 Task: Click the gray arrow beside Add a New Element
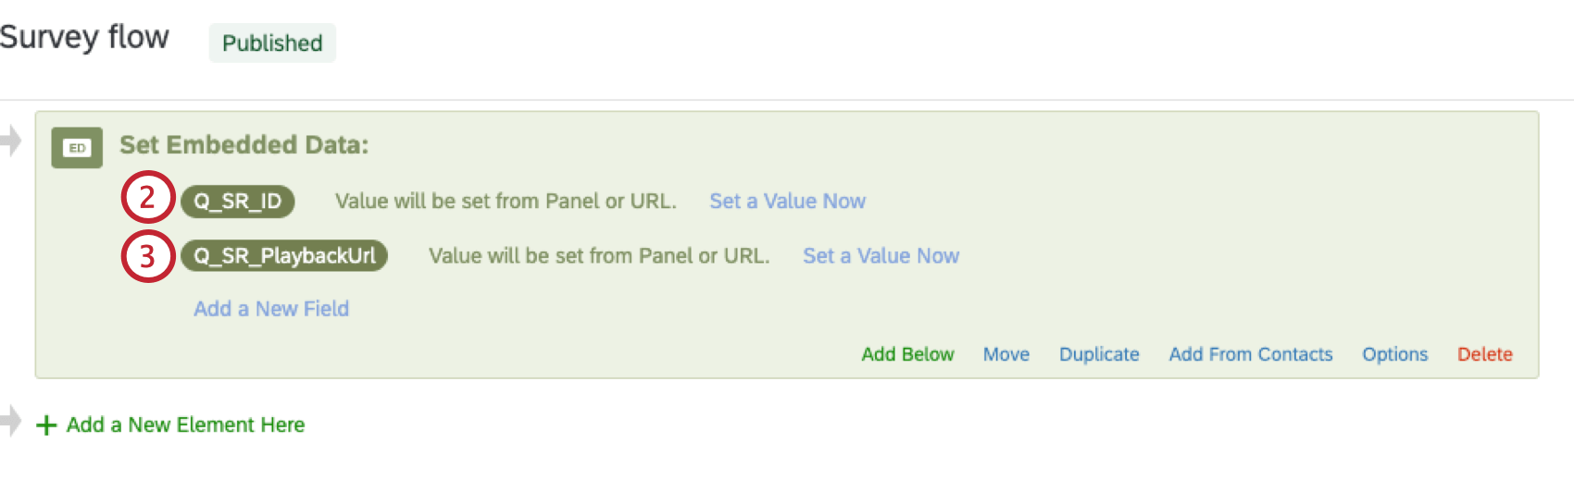tap(10, 421)
